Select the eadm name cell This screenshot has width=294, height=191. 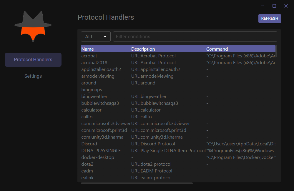pos(87,171)
